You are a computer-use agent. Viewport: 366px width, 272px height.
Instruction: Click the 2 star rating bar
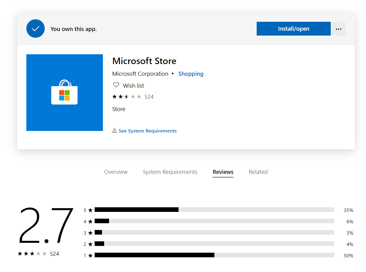click(x=214, y=244)
